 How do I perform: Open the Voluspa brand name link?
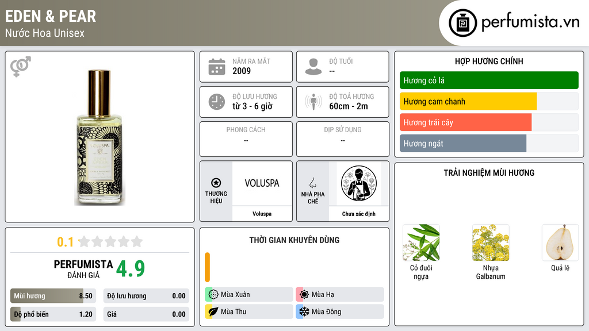click(262, 214)
